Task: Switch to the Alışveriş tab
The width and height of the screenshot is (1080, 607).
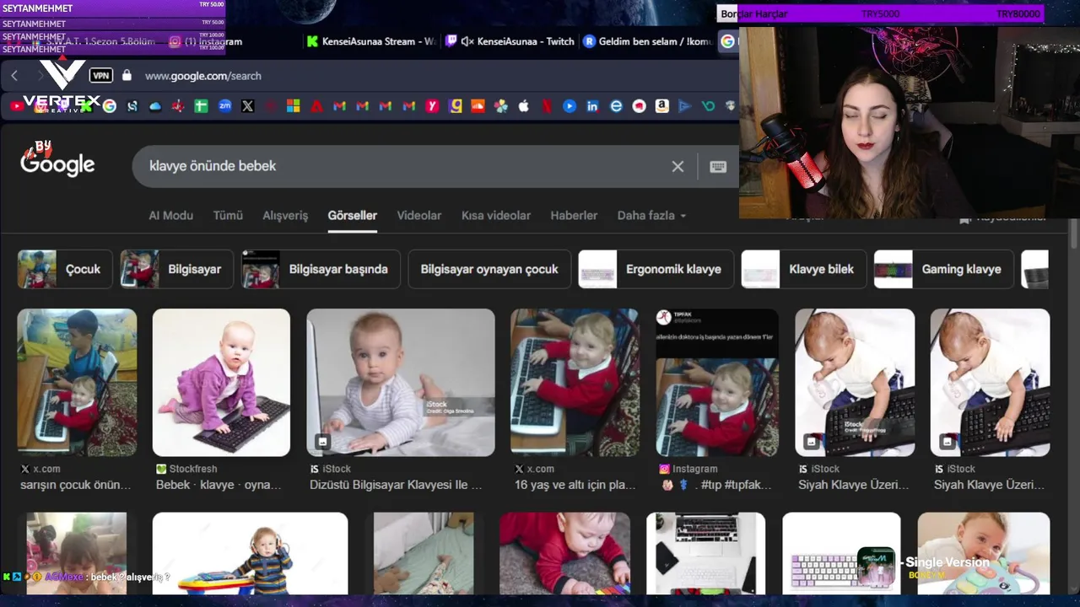Action: point(285,216)
